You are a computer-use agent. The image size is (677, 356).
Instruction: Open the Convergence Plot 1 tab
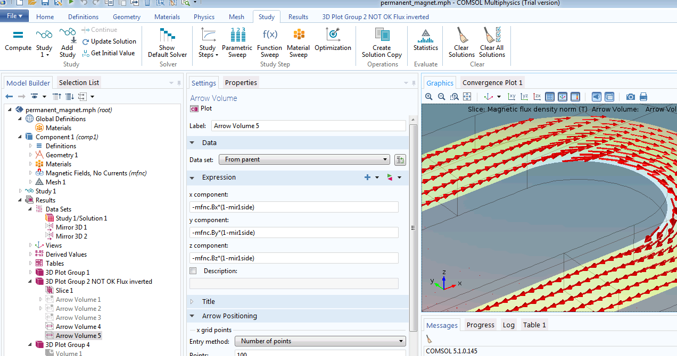[x=492, y=82]
